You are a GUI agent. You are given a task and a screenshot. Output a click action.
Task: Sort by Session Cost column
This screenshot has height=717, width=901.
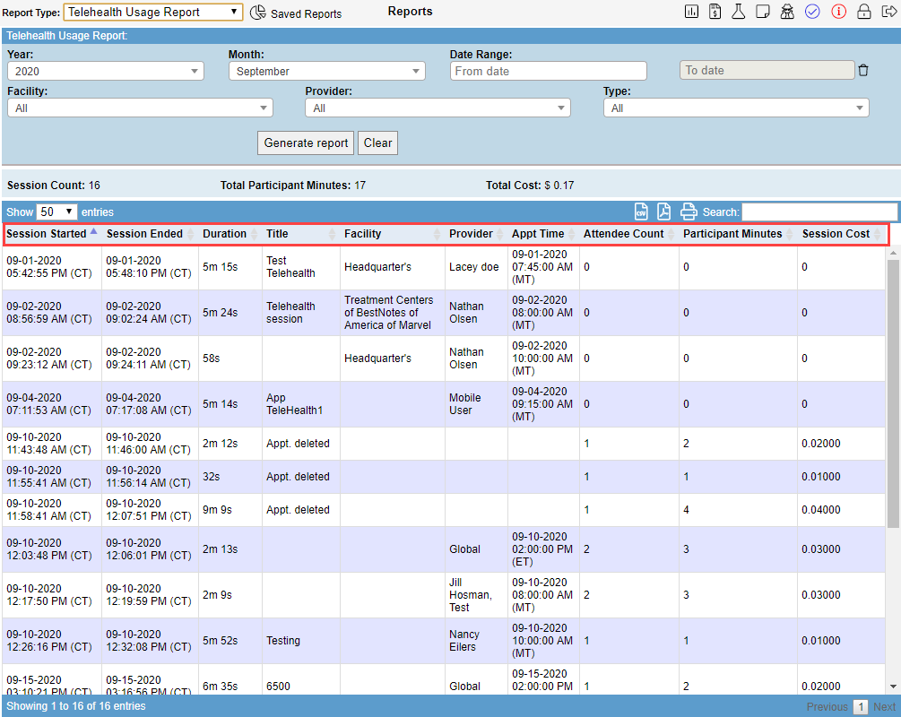click(842, 234)
